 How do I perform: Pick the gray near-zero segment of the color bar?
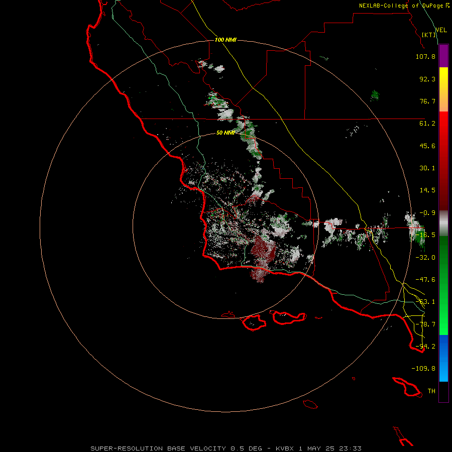coord(443,223)
